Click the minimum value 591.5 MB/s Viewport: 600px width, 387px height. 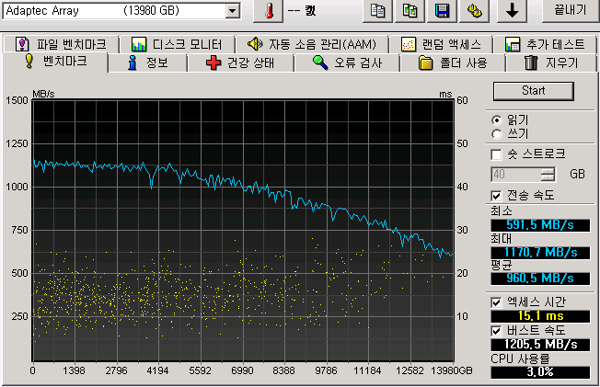(x=540, y=225)
